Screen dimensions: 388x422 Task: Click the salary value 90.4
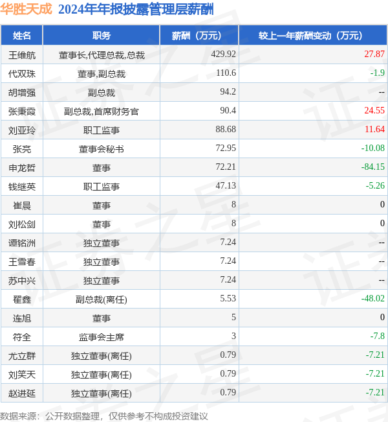[228, 111]
